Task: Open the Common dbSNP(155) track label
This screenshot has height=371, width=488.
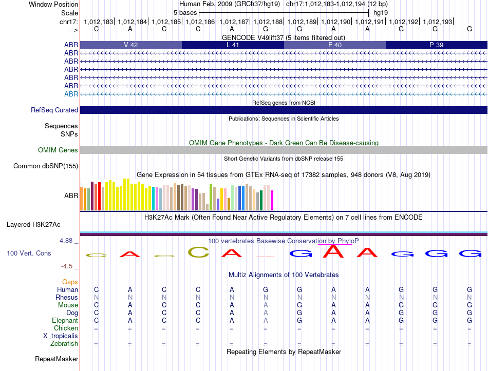Action: pos(46,166)
